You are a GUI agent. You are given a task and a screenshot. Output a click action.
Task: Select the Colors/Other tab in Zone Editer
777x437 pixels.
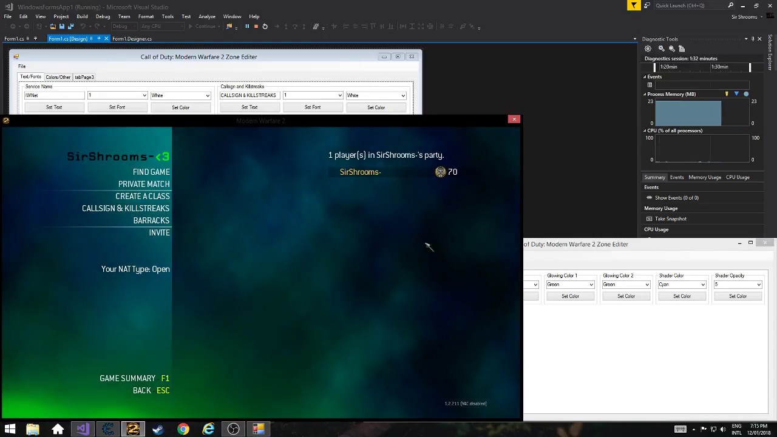click(x=58, y=77)
